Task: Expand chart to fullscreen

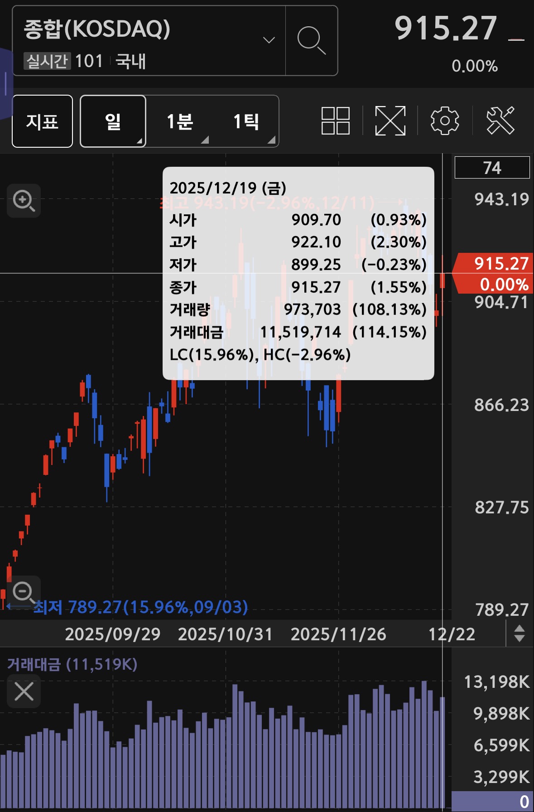Action: (x=390, y=121)
